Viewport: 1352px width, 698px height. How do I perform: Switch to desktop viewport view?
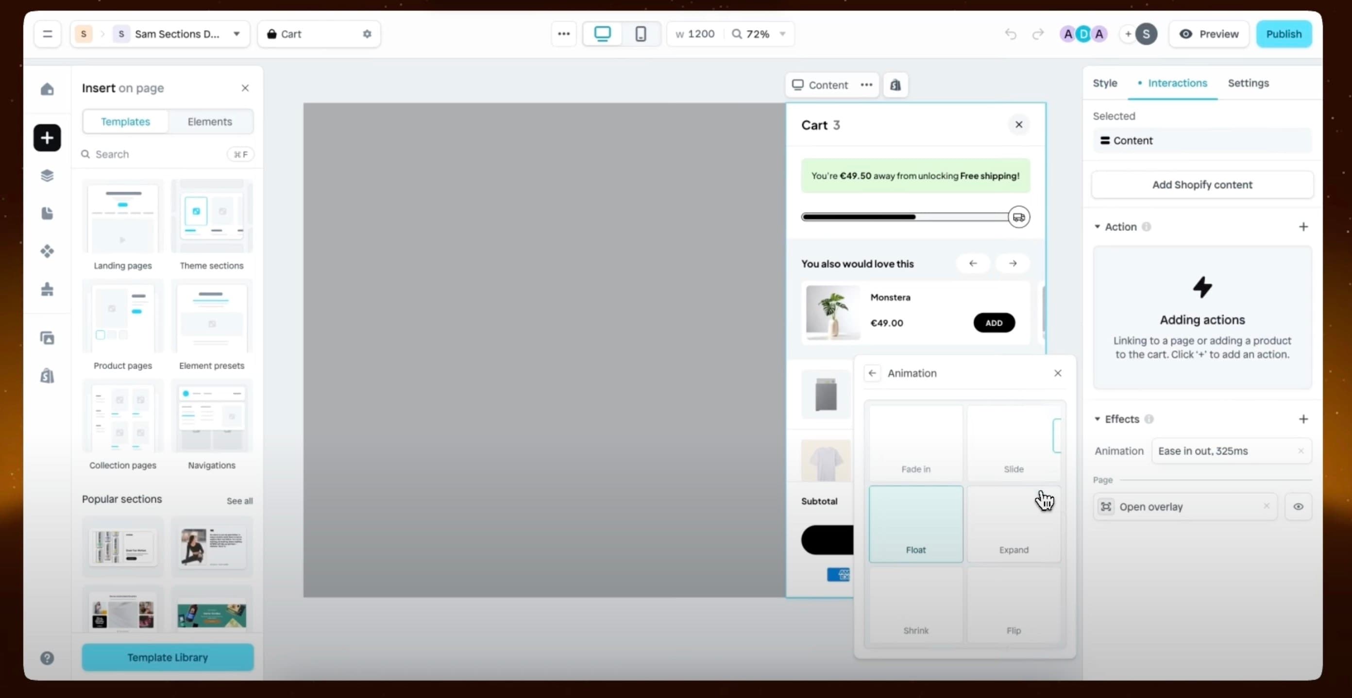click(x=602, y=34)
